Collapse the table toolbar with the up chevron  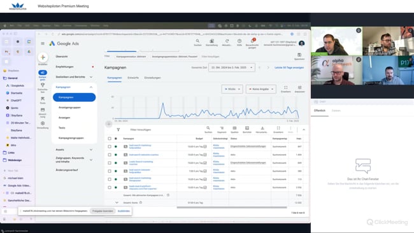(304, 130)
